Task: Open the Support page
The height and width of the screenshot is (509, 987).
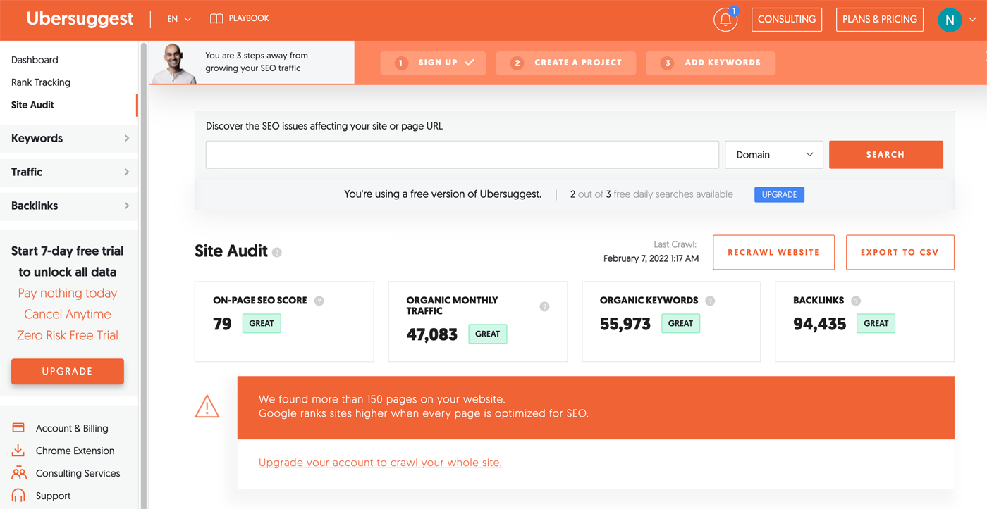Action: click(x=53, y=496)
